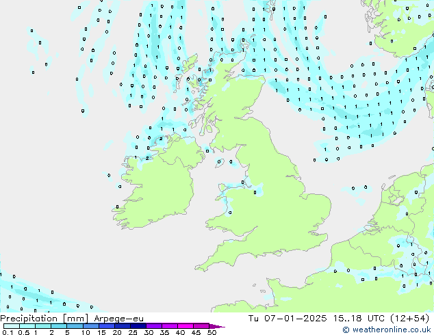Select the 2–5 mm legend color swatch
The image size is (434, 335).
pyautogui.click(x=59, y=326)
